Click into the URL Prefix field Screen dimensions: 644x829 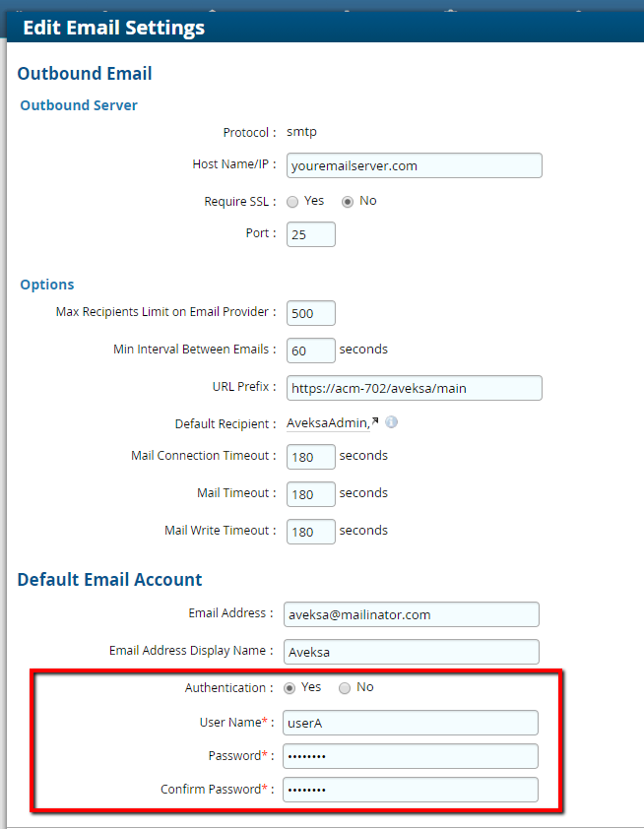pyautogui.click(x=414, y=388)
